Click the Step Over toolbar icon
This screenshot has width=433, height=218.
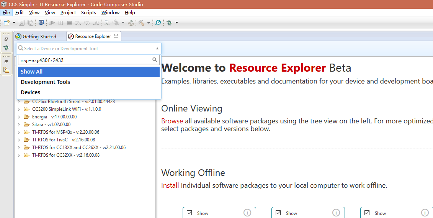click(87, 23)
